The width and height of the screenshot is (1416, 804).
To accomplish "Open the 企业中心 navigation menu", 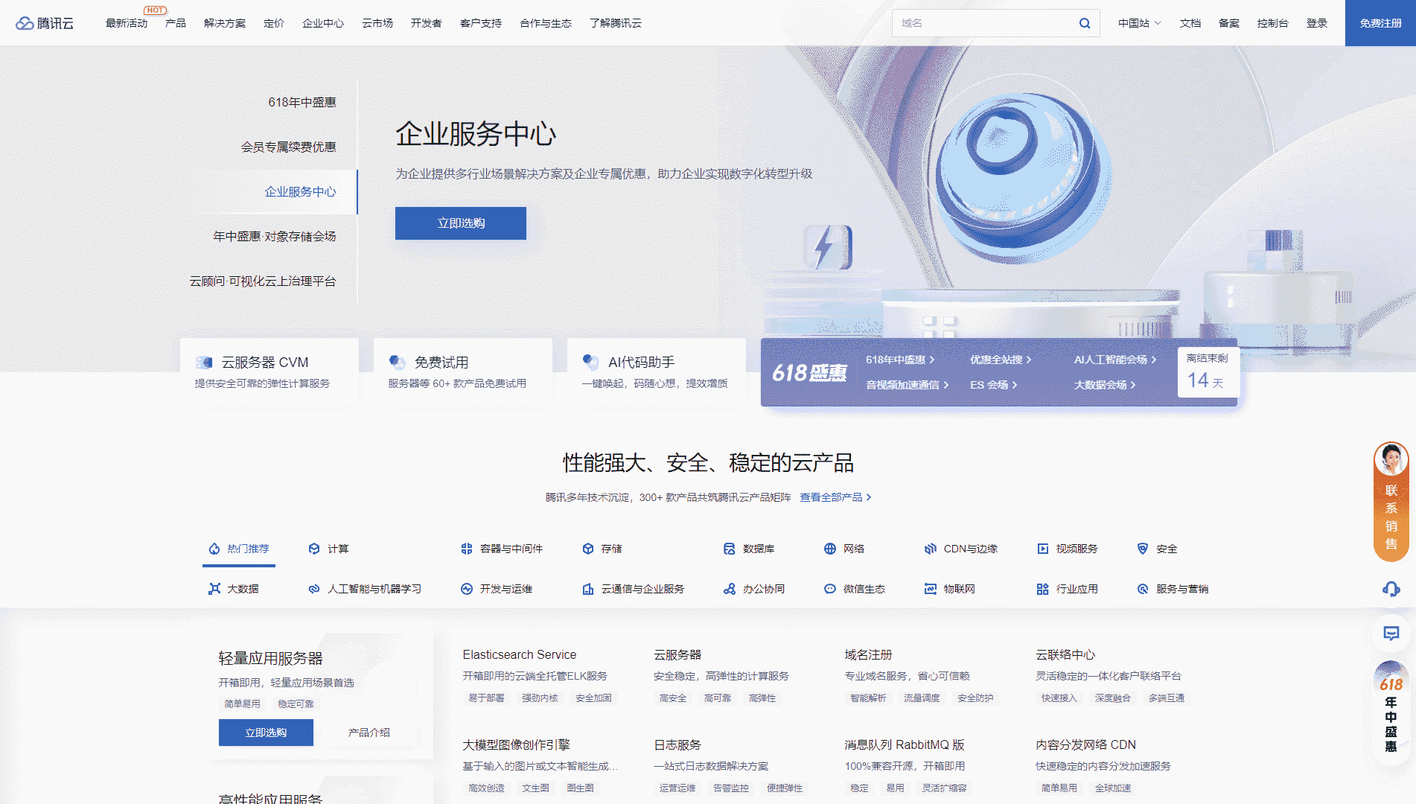I will pyautogui.click(x=323, y=23).
